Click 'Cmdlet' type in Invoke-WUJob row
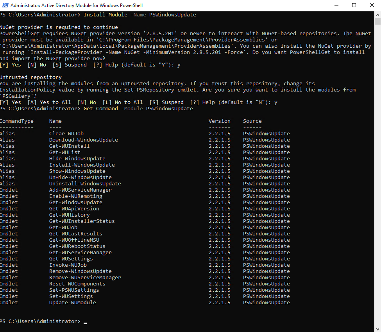This screenshot has width=381, height=332. (x=9, y=265)
